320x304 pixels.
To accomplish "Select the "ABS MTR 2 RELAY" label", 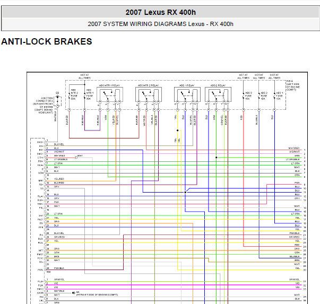I will pos(149,85).
